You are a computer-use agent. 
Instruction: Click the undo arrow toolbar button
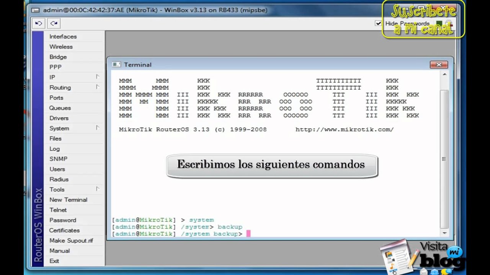coord(38,23)
